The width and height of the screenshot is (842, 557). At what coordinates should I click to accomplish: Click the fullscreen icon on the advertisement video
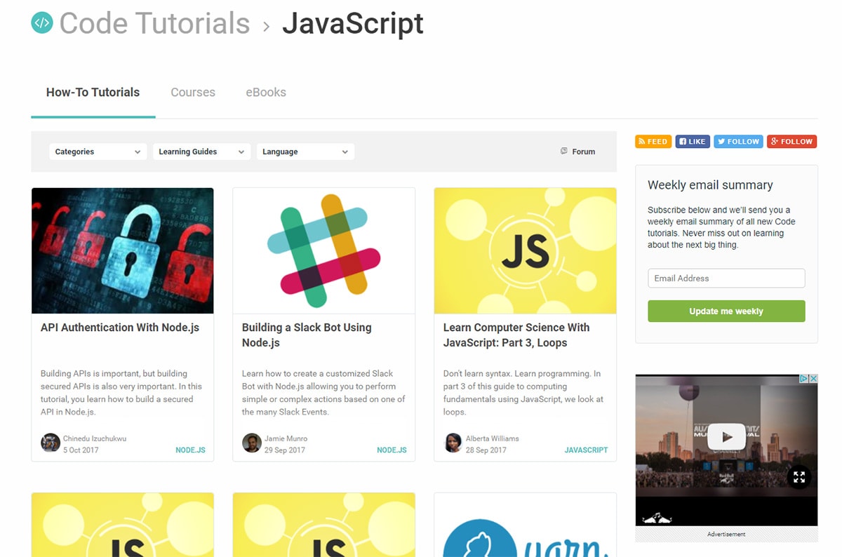click(799, 476)
